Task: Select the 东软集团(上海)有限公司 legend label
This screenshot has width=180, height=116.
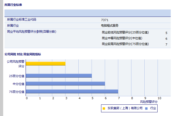Action: point(125,108)
